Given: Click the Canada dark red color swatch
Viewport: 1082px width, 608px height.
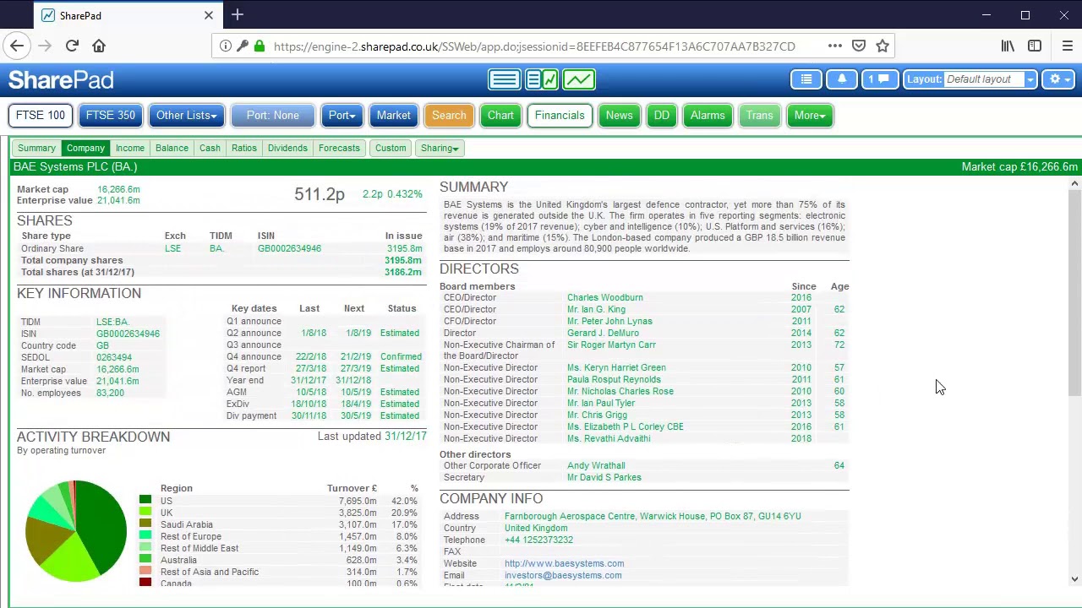Looking at the screenshot, I should coord(145,583).
